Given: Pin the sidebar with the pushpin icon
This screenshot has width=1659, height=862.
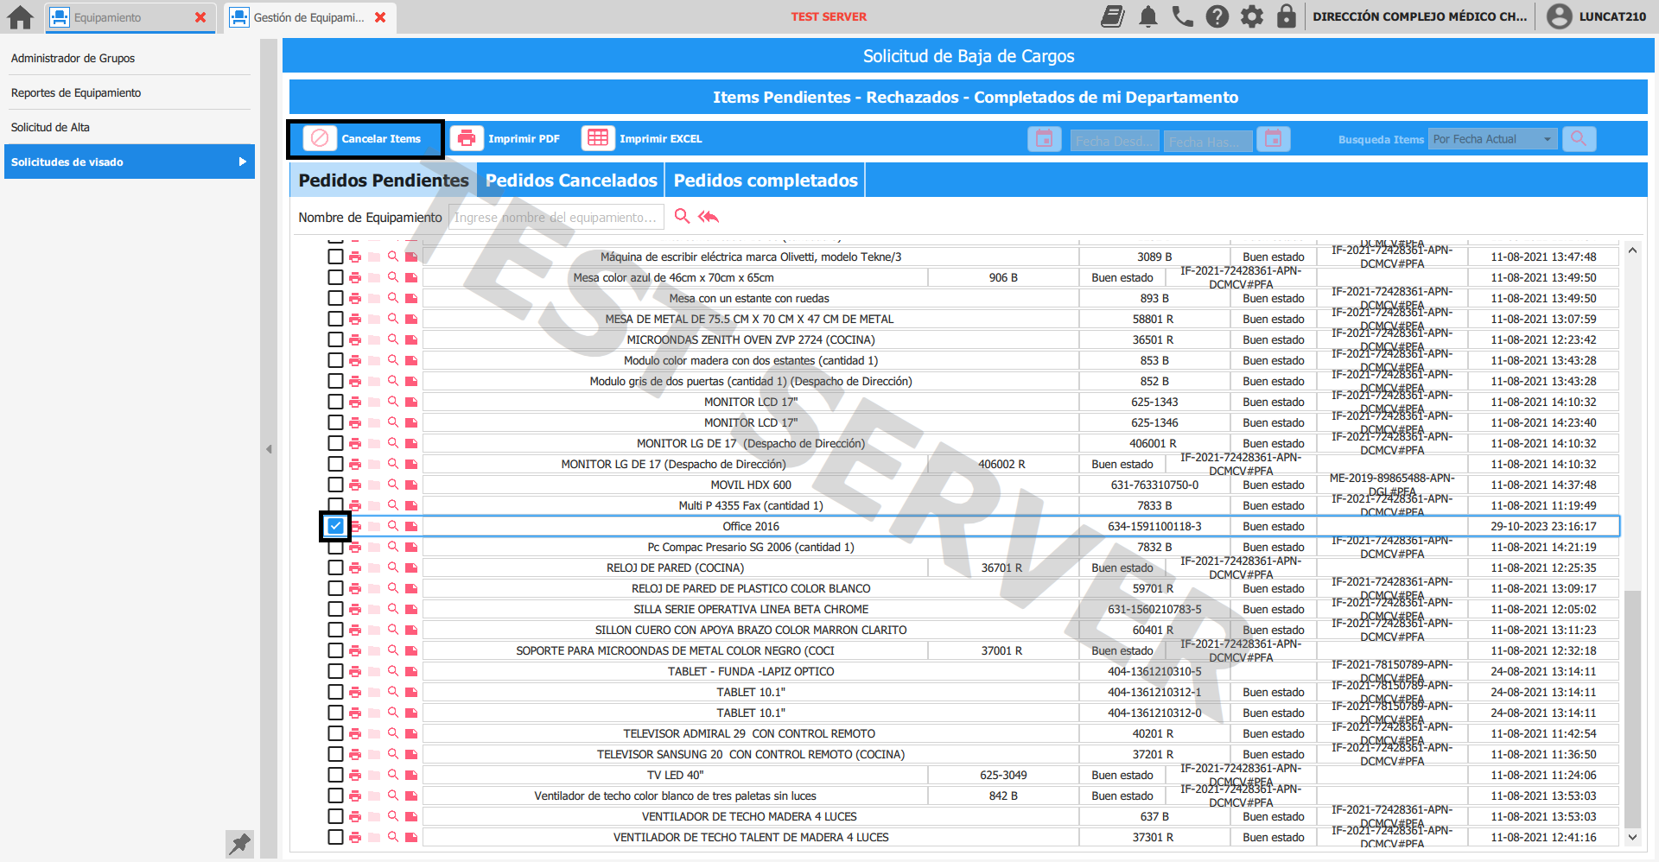Looking at the screenshot, I should point(239,843).
